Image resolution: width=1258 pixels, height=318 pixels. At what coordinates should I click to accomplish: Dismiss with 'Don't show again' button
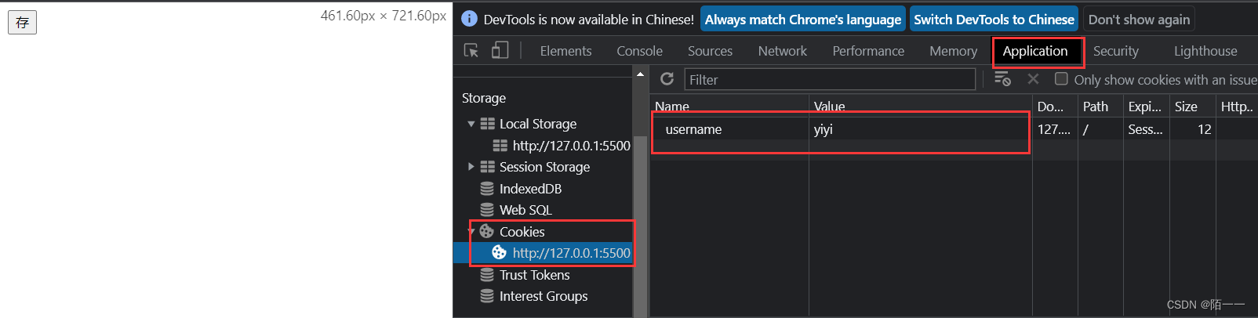coord(1139,20)
